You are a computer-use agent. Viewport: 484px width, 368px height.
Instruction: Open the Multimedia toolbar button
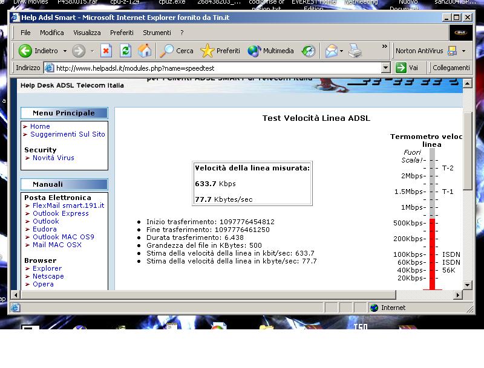point(270,51)
